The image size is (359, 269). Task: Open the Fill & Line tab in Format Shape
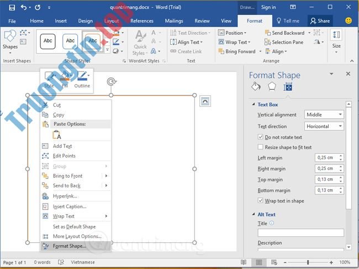pos(256,87)
